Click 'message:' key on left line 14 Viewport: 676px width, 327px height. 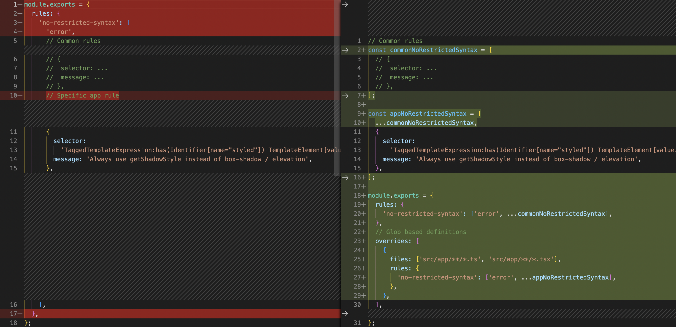point(67,159)
